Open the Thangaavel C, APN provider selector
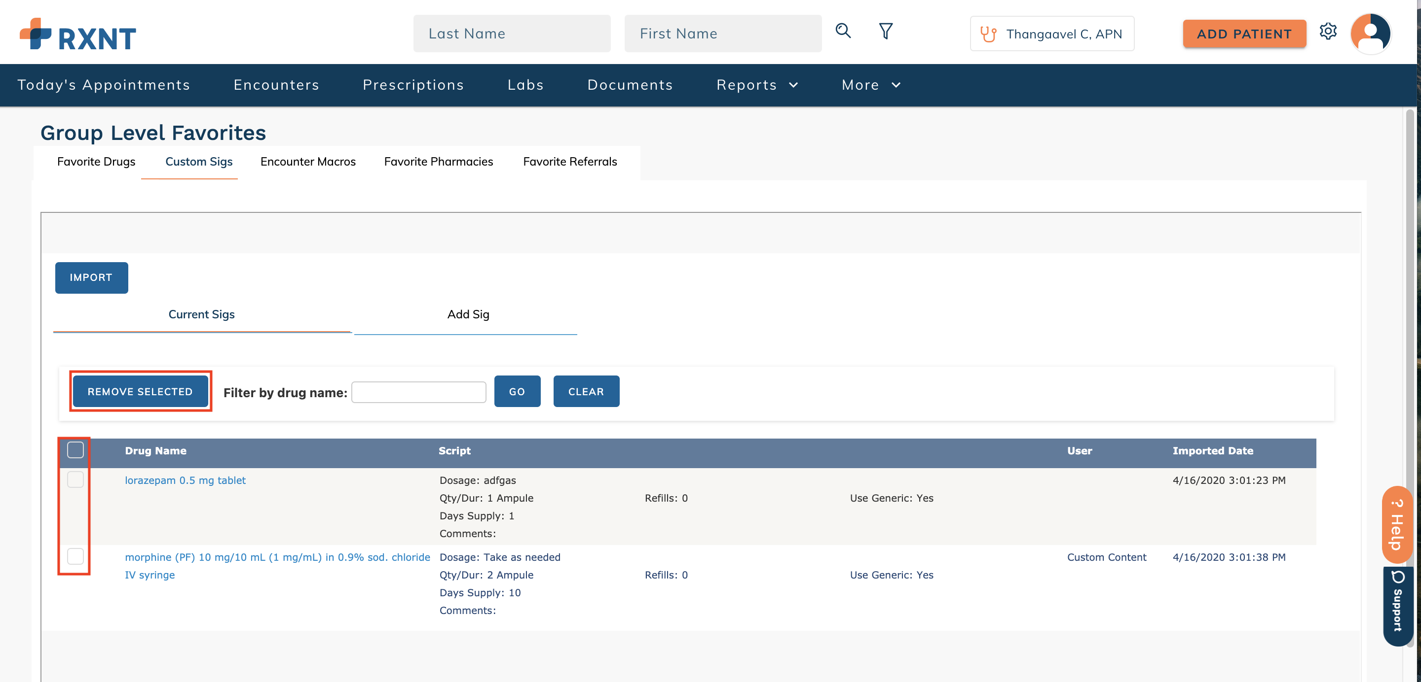Screen dimensions: 1421x682 [x=1051, y=34]
